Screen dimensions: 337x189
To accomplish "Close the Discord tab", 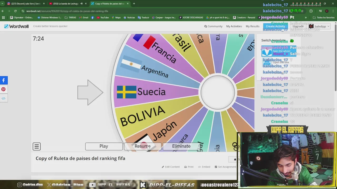I will (x=44, y=4).
